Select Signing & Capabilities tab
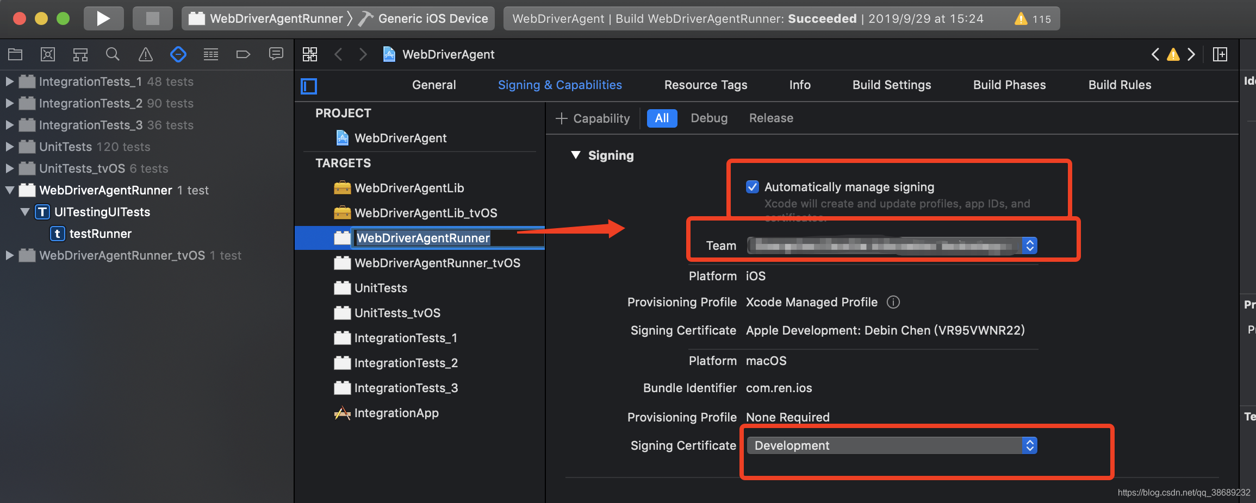1256x503 pixels. [560, 85]
